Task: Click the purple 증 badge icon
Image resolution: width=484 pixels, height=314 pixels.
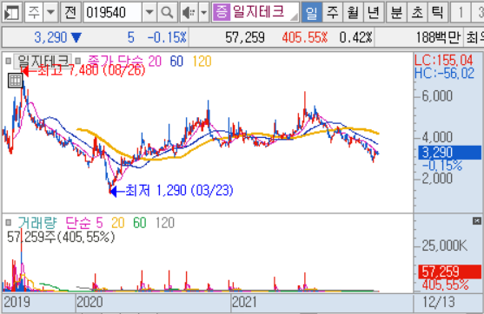Action: coord(222,12)
